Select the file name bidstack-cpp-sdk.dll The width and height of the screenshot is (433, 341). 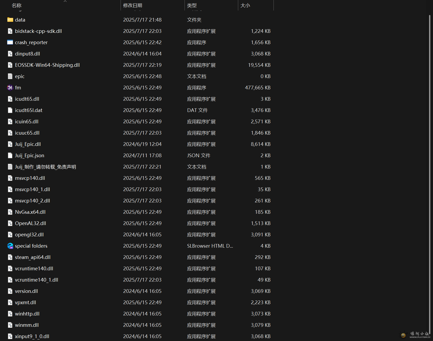[38, 31]
